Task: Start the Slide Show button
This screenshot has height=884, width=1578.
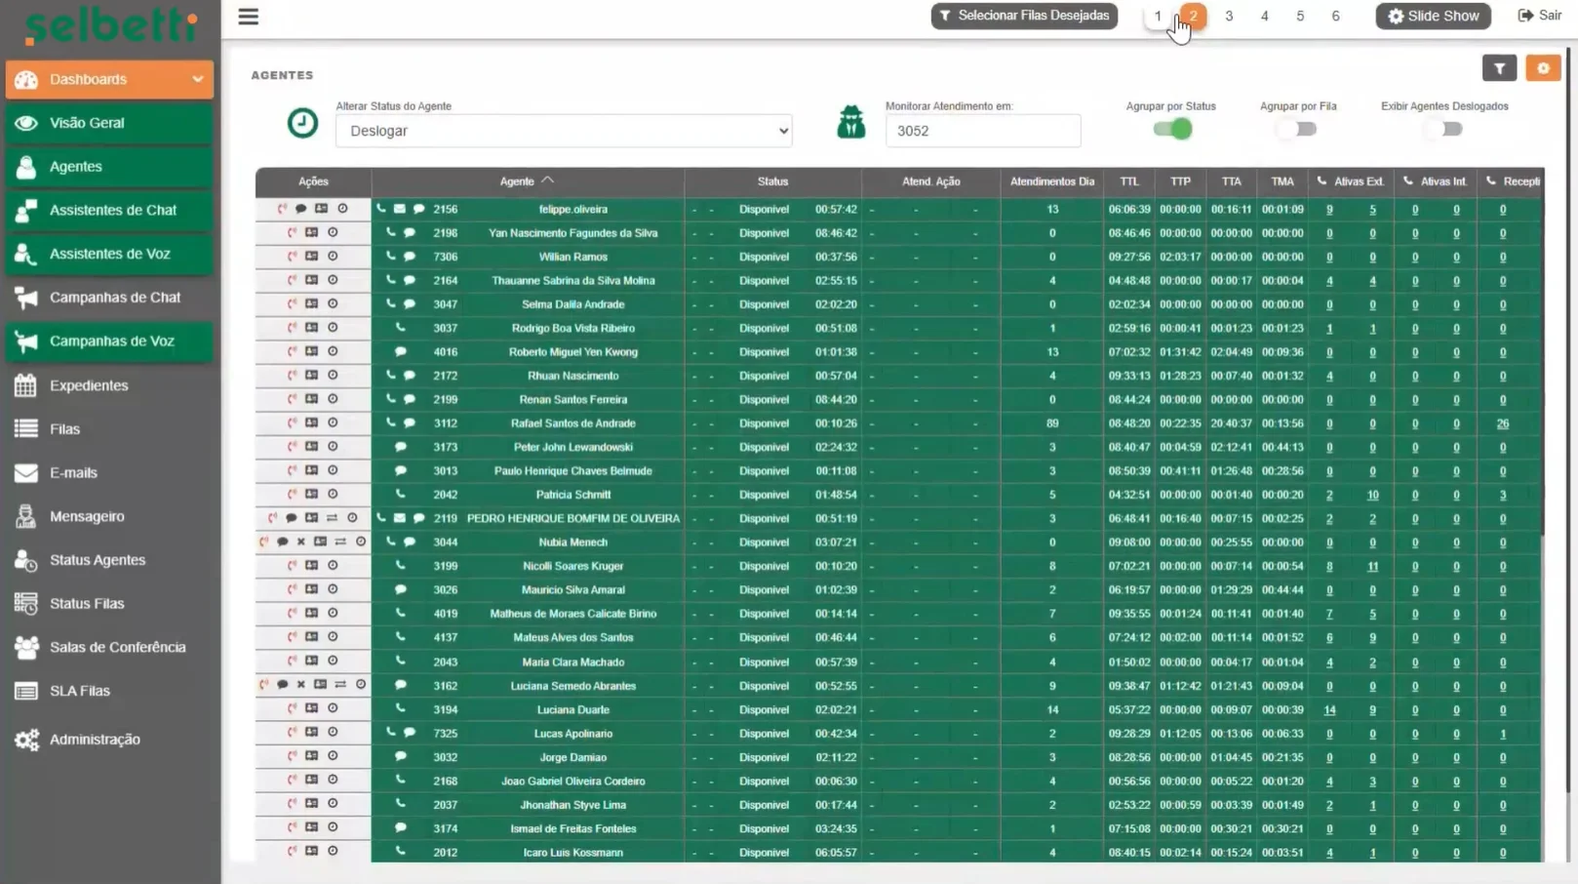Action: (x=1433, y=16)
